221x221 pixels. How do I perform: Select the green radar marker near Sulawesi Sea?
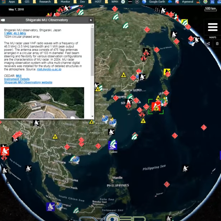[76, 210]
